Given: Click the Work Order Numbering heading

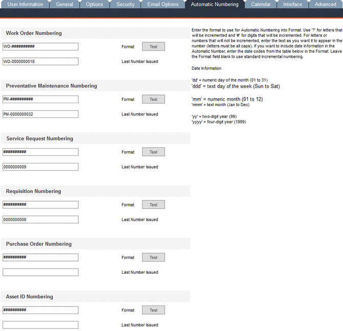Looking at the screenshot, I should 34,33.
